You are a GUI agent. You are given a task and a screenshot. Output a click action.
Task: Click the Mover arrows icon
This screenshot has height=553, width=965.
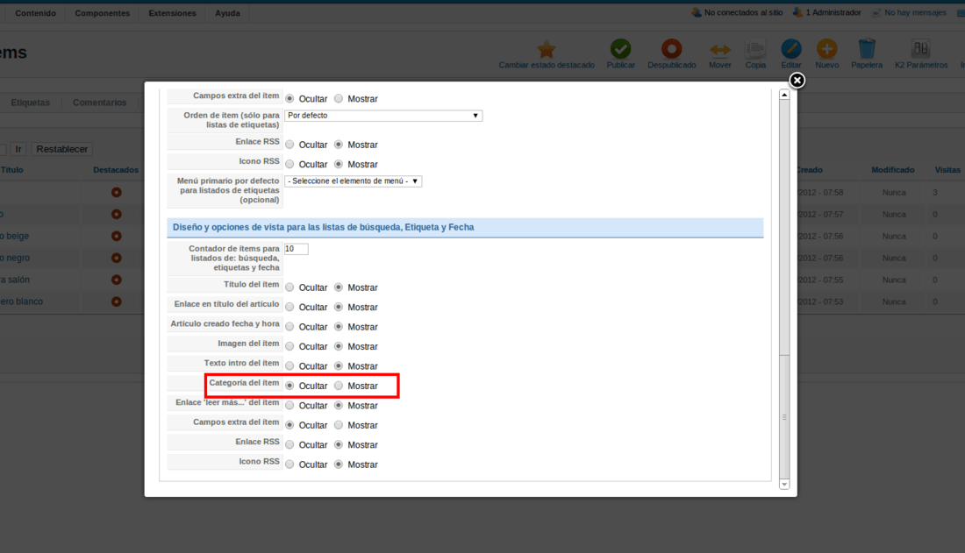(720, 50)
